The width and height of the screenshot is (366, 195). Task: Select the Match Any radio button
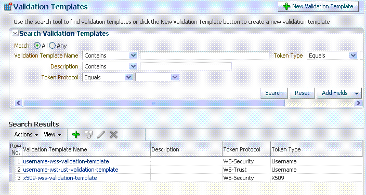[53, 46]
